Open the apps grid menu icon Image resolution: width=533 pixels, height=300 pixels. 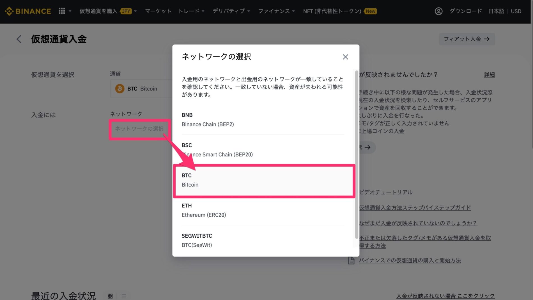coord(62,11)
